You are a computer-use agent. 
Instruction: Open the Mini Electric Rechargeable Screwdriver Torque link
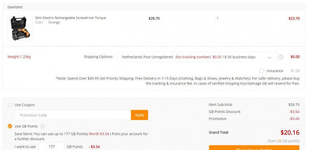coord(71,18)
